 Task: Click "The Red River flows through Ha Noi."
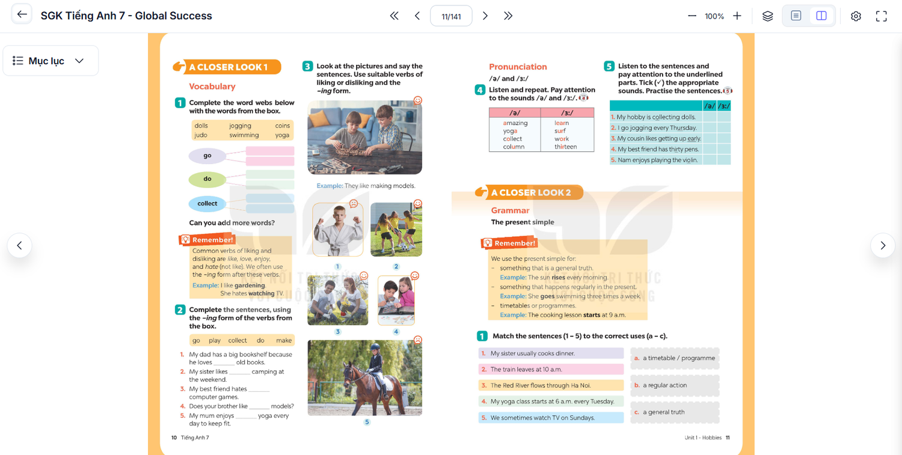coord(551,385)
